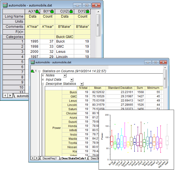This screenshot has height=170, width=175.
Task: Click the lock icon on column D(Y2)
Action: (x=88, y=11)
